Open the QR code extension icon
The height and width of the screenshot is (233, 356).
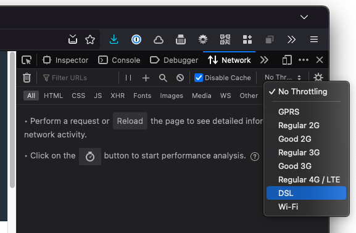(x=225, y=39)
